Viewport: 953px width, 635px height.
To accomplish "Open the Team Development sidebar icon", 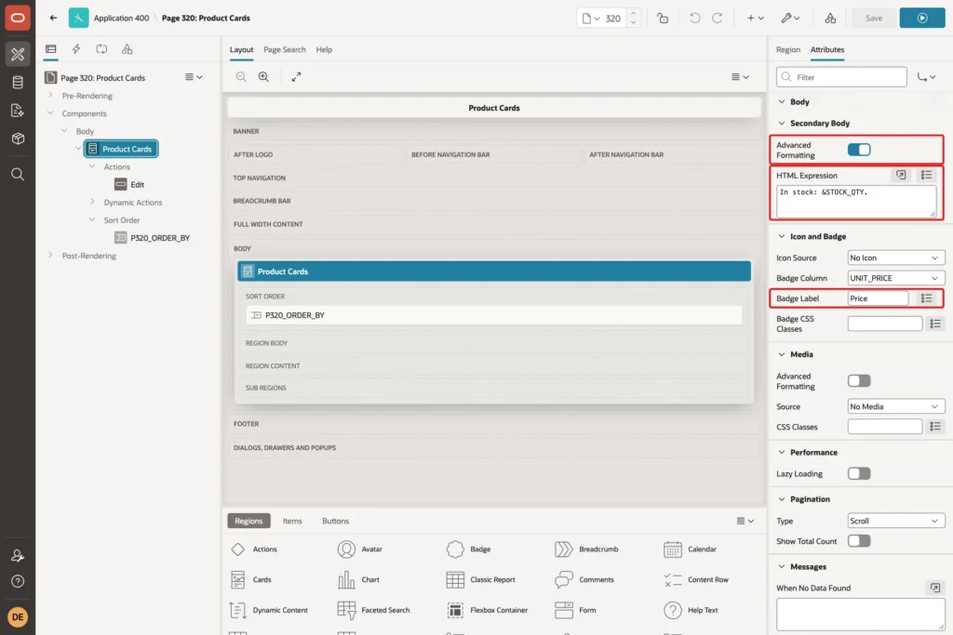I will pos(18,110).
